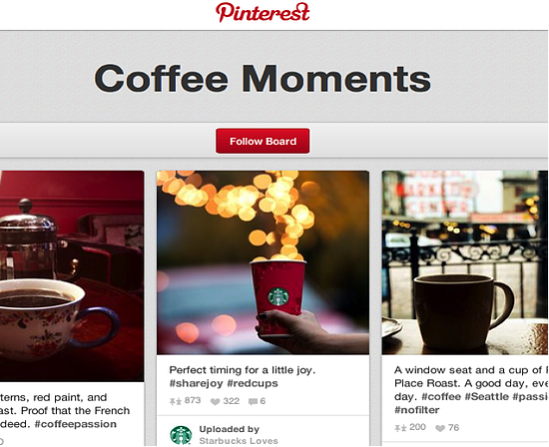Viewport: 549px width, 447px height.
Task: Click the heart icon beside 322
Action: coord(215,401)
